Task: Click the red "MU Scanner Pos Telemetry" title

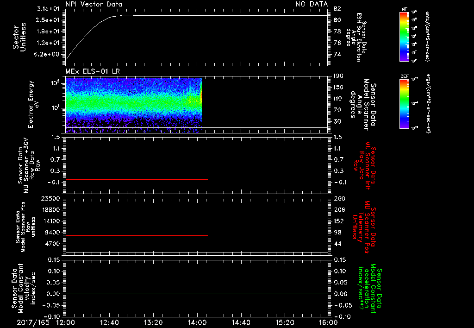Action: [x=364, y=227]
